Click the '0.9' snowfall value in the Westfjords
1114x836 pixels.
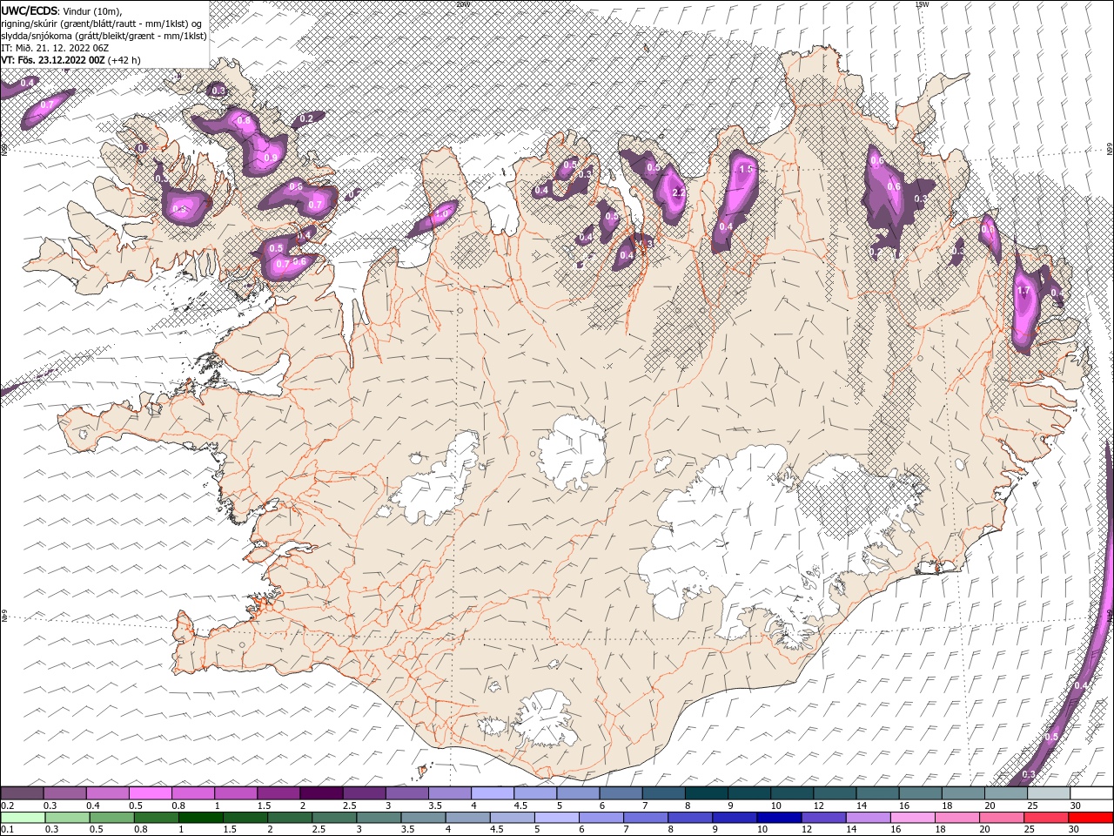pos(271,158)
